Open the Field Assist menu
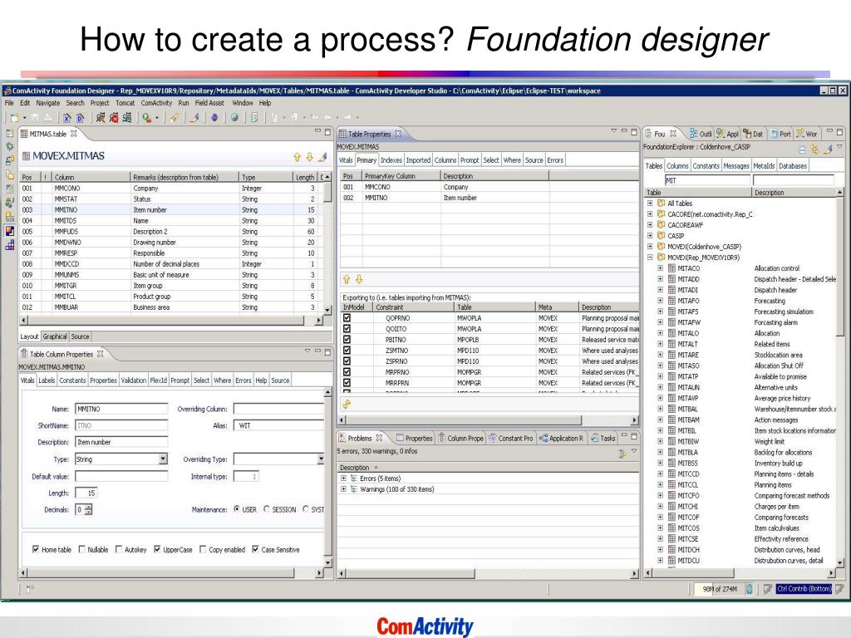 (x=209, y=102)
